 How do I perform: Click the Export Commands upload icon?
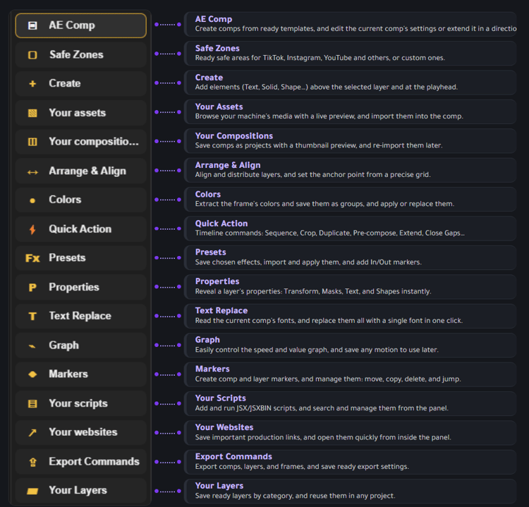point(32,462)
